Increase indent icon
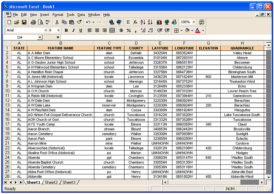This screenshot has height=194, width=274. 167,30
